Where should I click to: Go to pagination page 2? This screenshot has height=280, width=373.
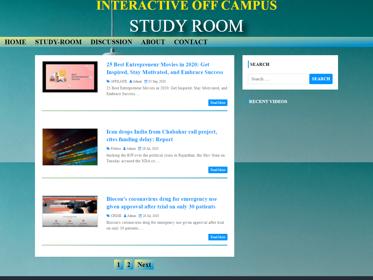(129, 265)
